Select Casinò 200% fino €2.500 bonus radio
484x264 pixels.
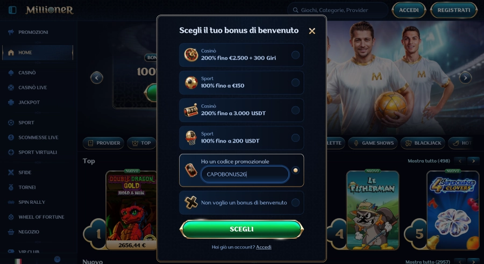(x=295, y=55)
